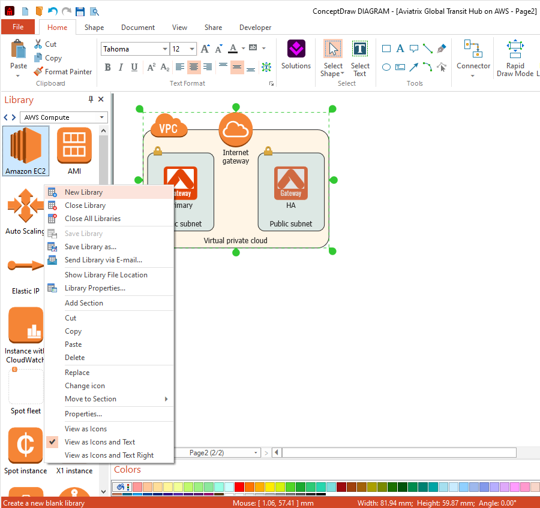Click the Bold formatting icon
This screenshot has height=508, width=540.
108,67
